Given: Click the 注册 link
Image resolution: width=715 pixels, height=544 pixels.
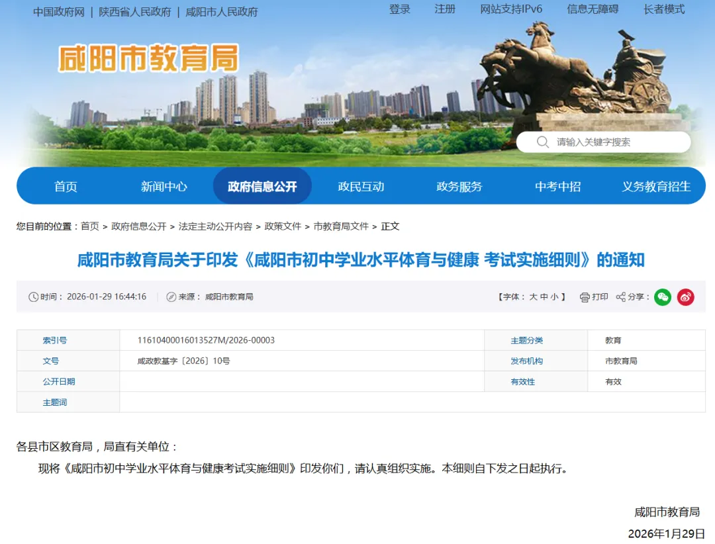Looking at the screenshot, I should pyautogui.click(x=444, y=9).
